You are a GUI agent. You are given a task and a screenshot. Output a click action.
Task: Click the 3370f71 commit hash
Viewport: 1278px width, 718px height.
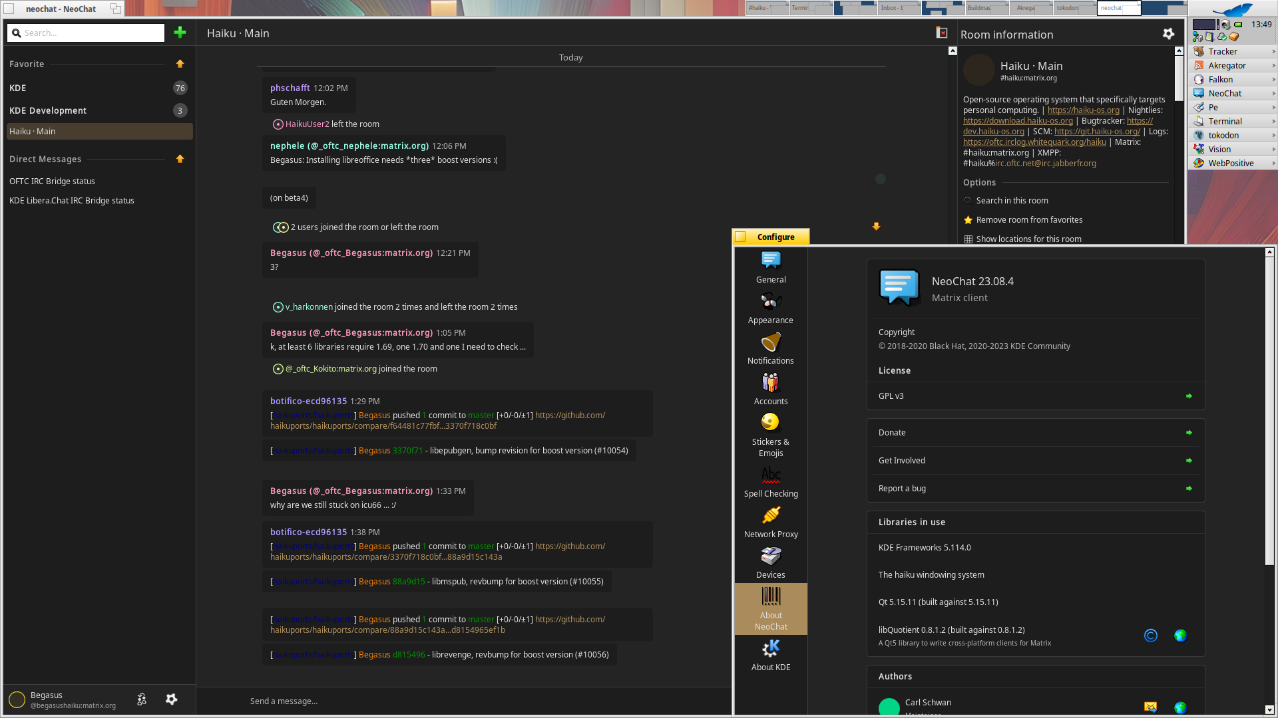click(407, 451)
